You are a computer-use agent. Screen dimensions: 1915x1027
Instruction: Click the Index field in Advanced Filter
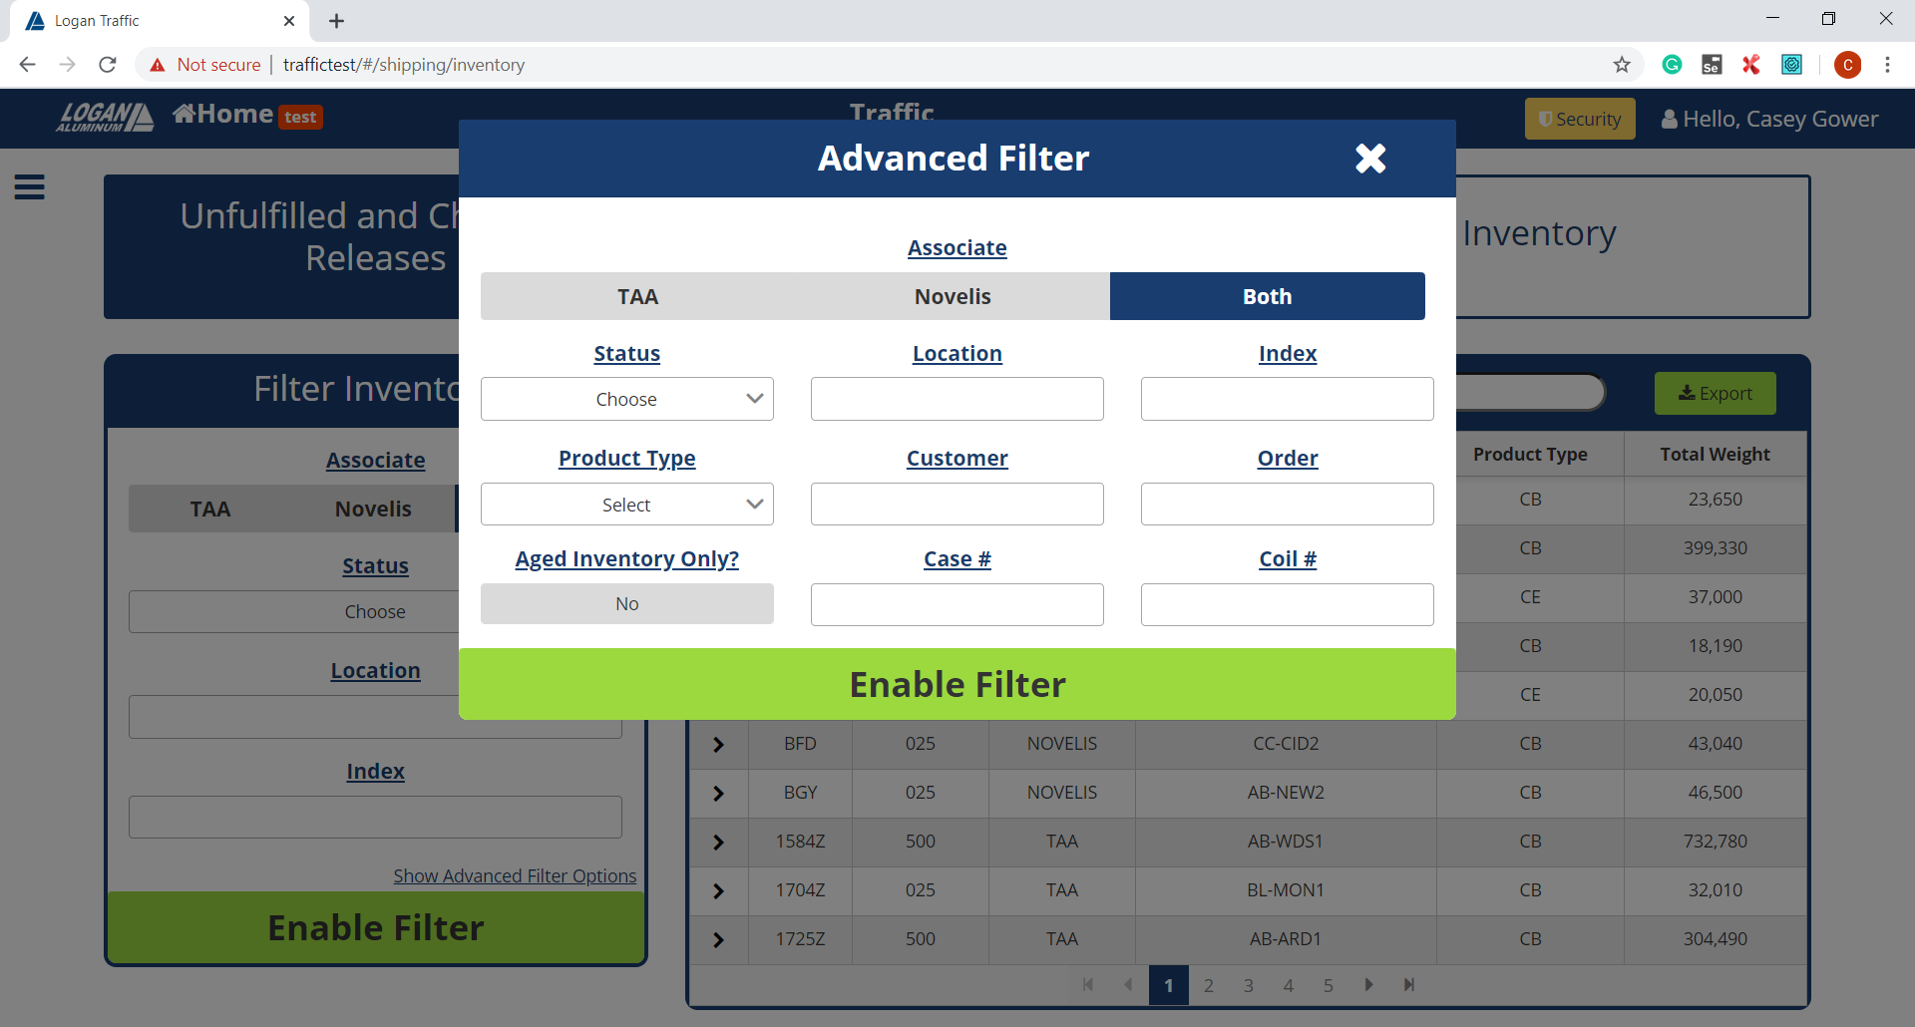1288,399
